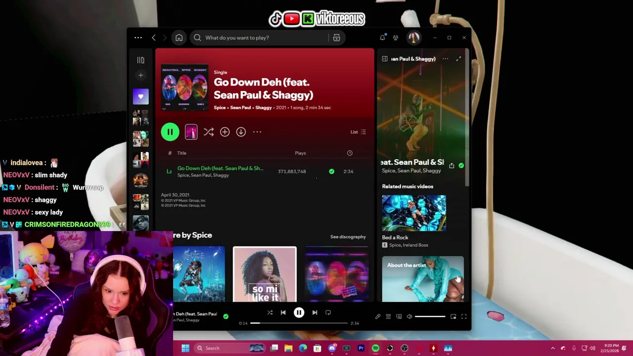This screenshot has height=356, width=633.
Task: Toggle shuffle in the album header
Action: [208, 132]
